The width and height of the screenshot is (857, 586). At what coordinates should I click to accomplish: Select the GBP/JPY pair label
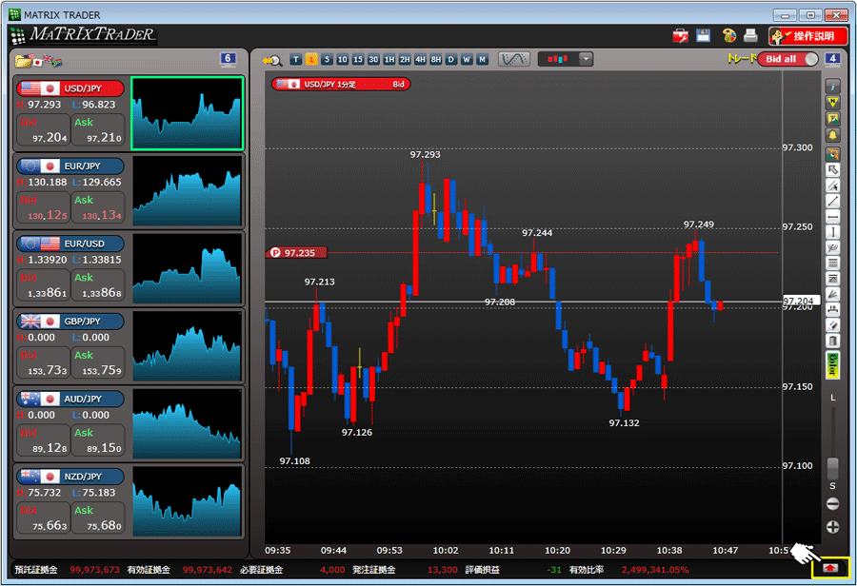[x=70, y=322]
